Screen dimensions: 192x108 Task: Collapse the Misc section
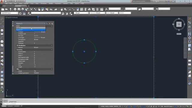tap(52, 69)
